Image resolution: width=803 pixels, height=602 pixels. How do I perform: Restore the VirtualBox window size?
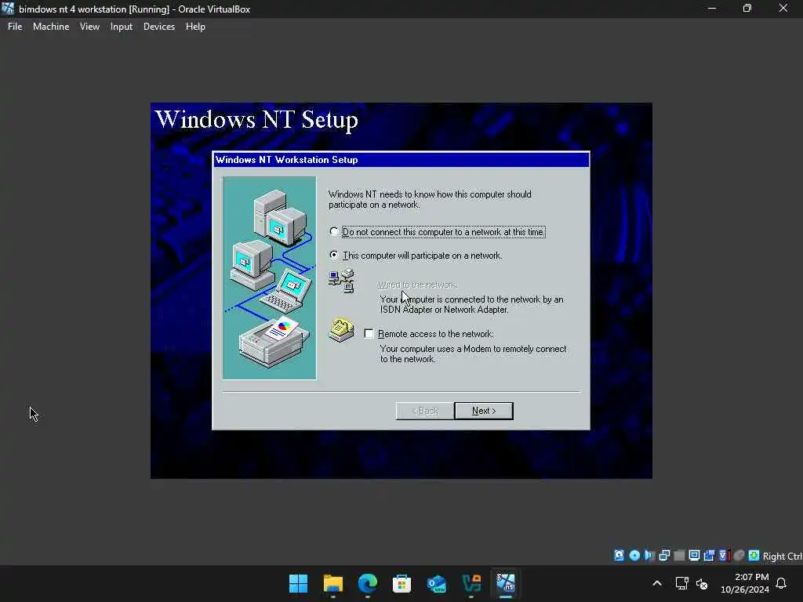pos(747,9)
